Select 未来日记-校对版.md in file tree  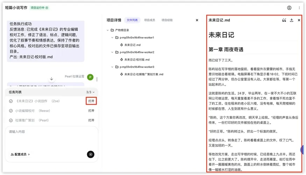(x=137, y=59)
